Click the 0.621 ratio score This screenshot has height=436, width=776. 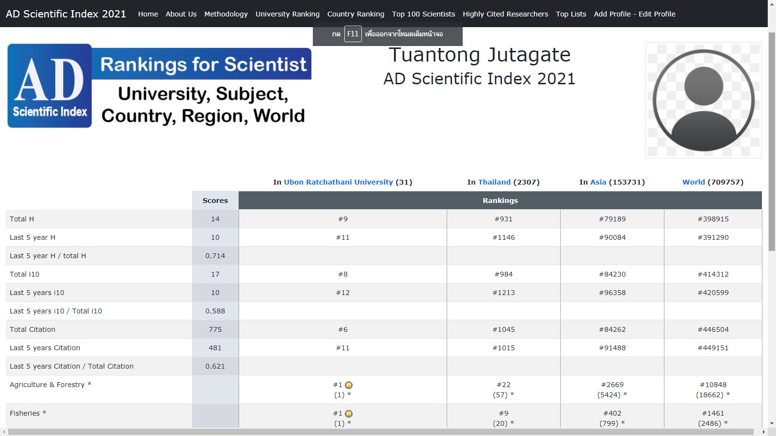(x=215, y=366)
